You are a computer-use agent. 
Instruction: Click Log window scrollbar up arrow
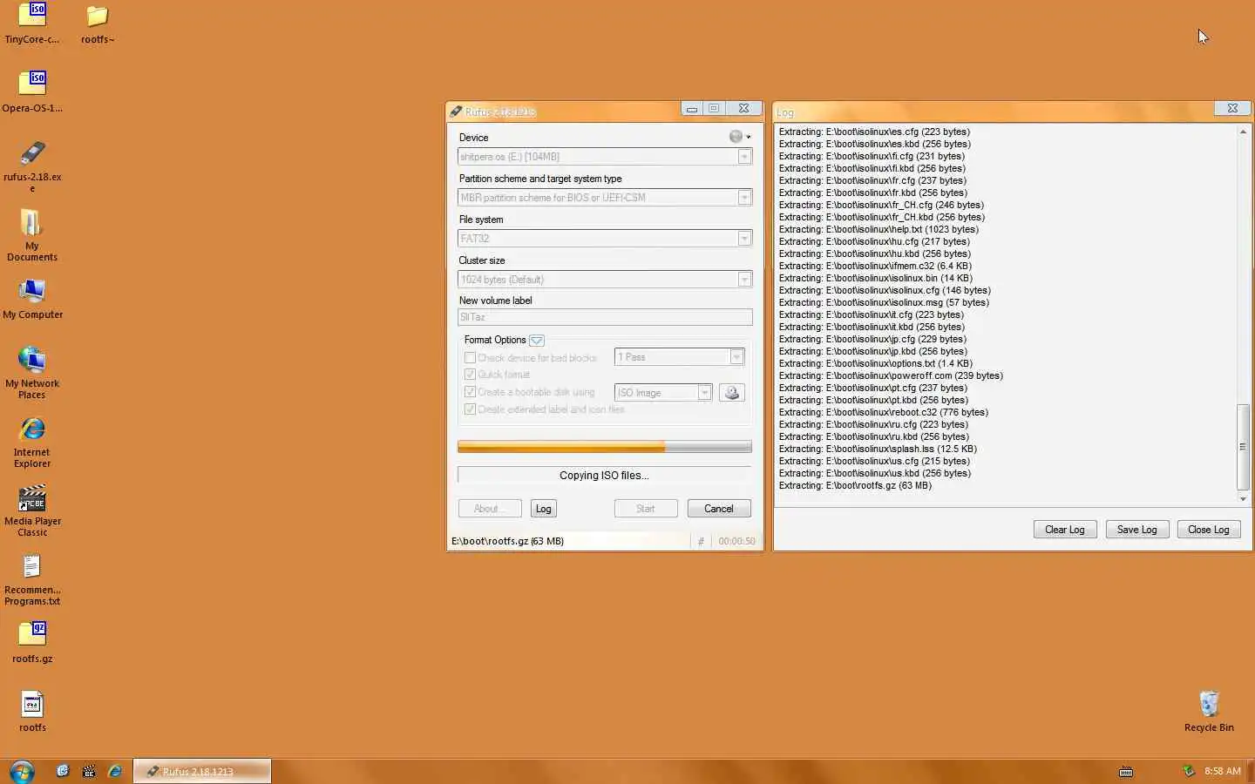point(1243,132)
